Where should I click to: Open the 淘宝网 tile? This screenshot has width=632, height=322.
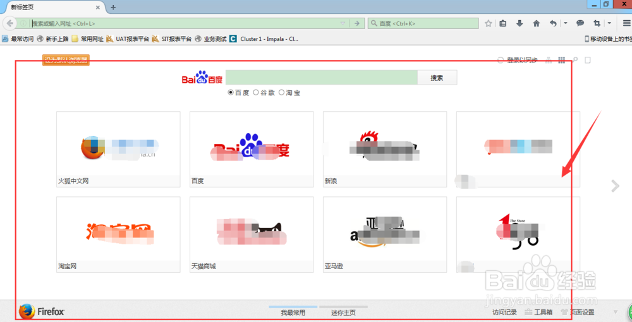119,235
